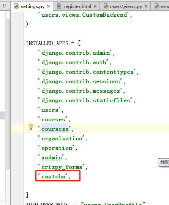Image resolution: width=169 pixels, height=205 pixels.
Task: Close the register.html tab
Action: pyautogui.click(x=95, y=6)
